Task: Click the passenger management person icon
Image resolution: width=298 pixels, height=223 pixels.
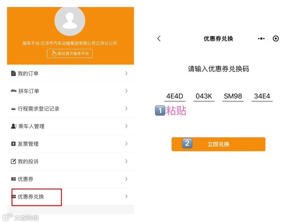Action: (14, 126)
